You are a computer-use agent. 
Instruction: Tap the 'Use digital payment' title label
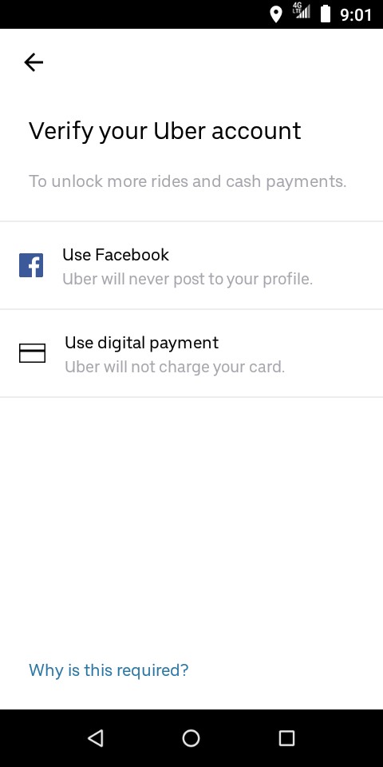[142, 343]
